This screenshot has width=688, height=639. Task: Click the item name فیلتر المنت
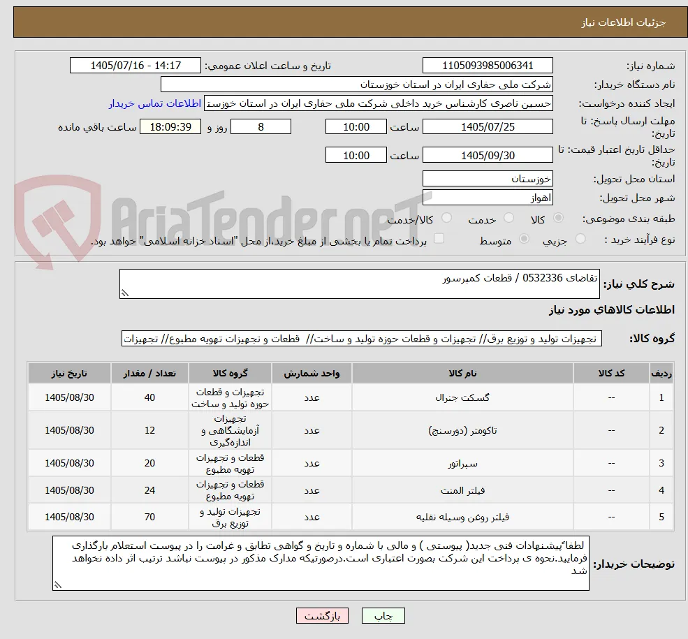pos(462,490)
